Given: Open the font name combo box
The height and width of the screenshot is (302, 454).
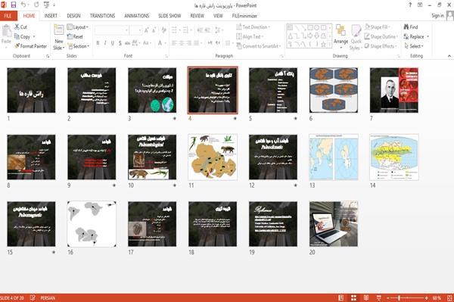Looking at the screenshot, I should point(111,30).
